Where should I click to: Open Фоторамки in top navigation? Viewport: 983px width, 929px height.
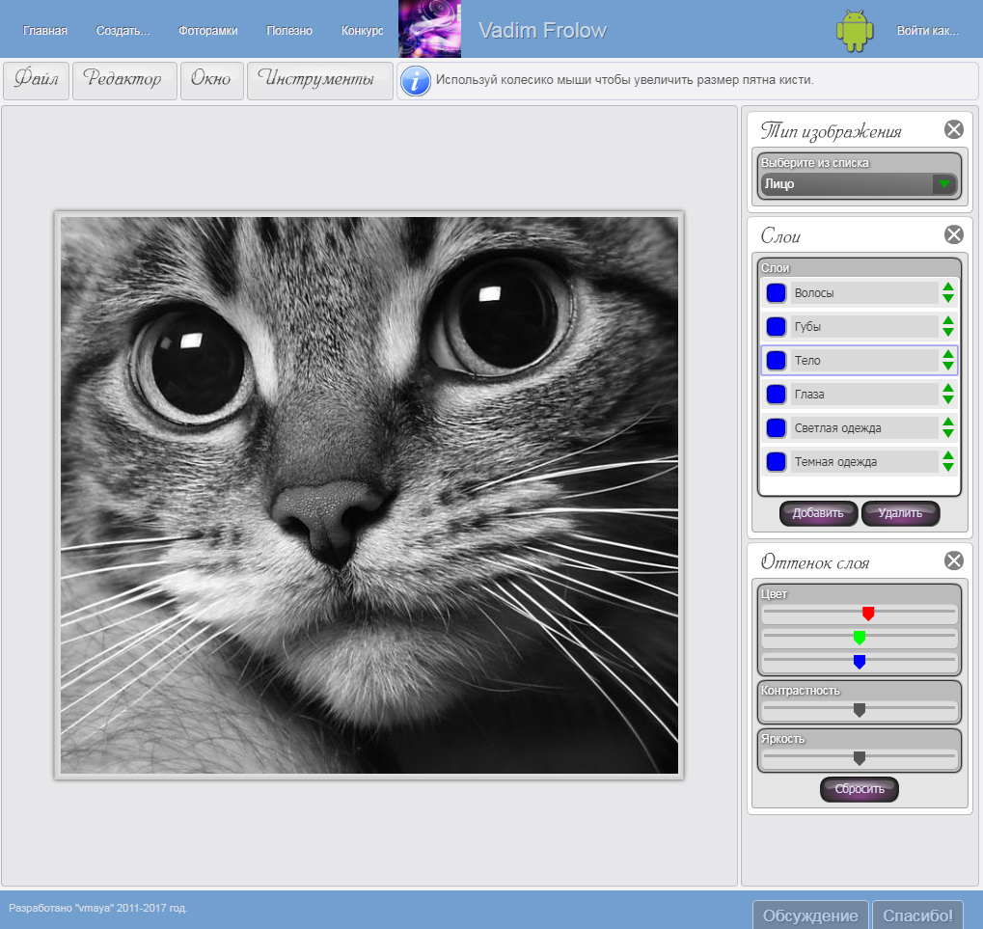(x=208, y=31)
